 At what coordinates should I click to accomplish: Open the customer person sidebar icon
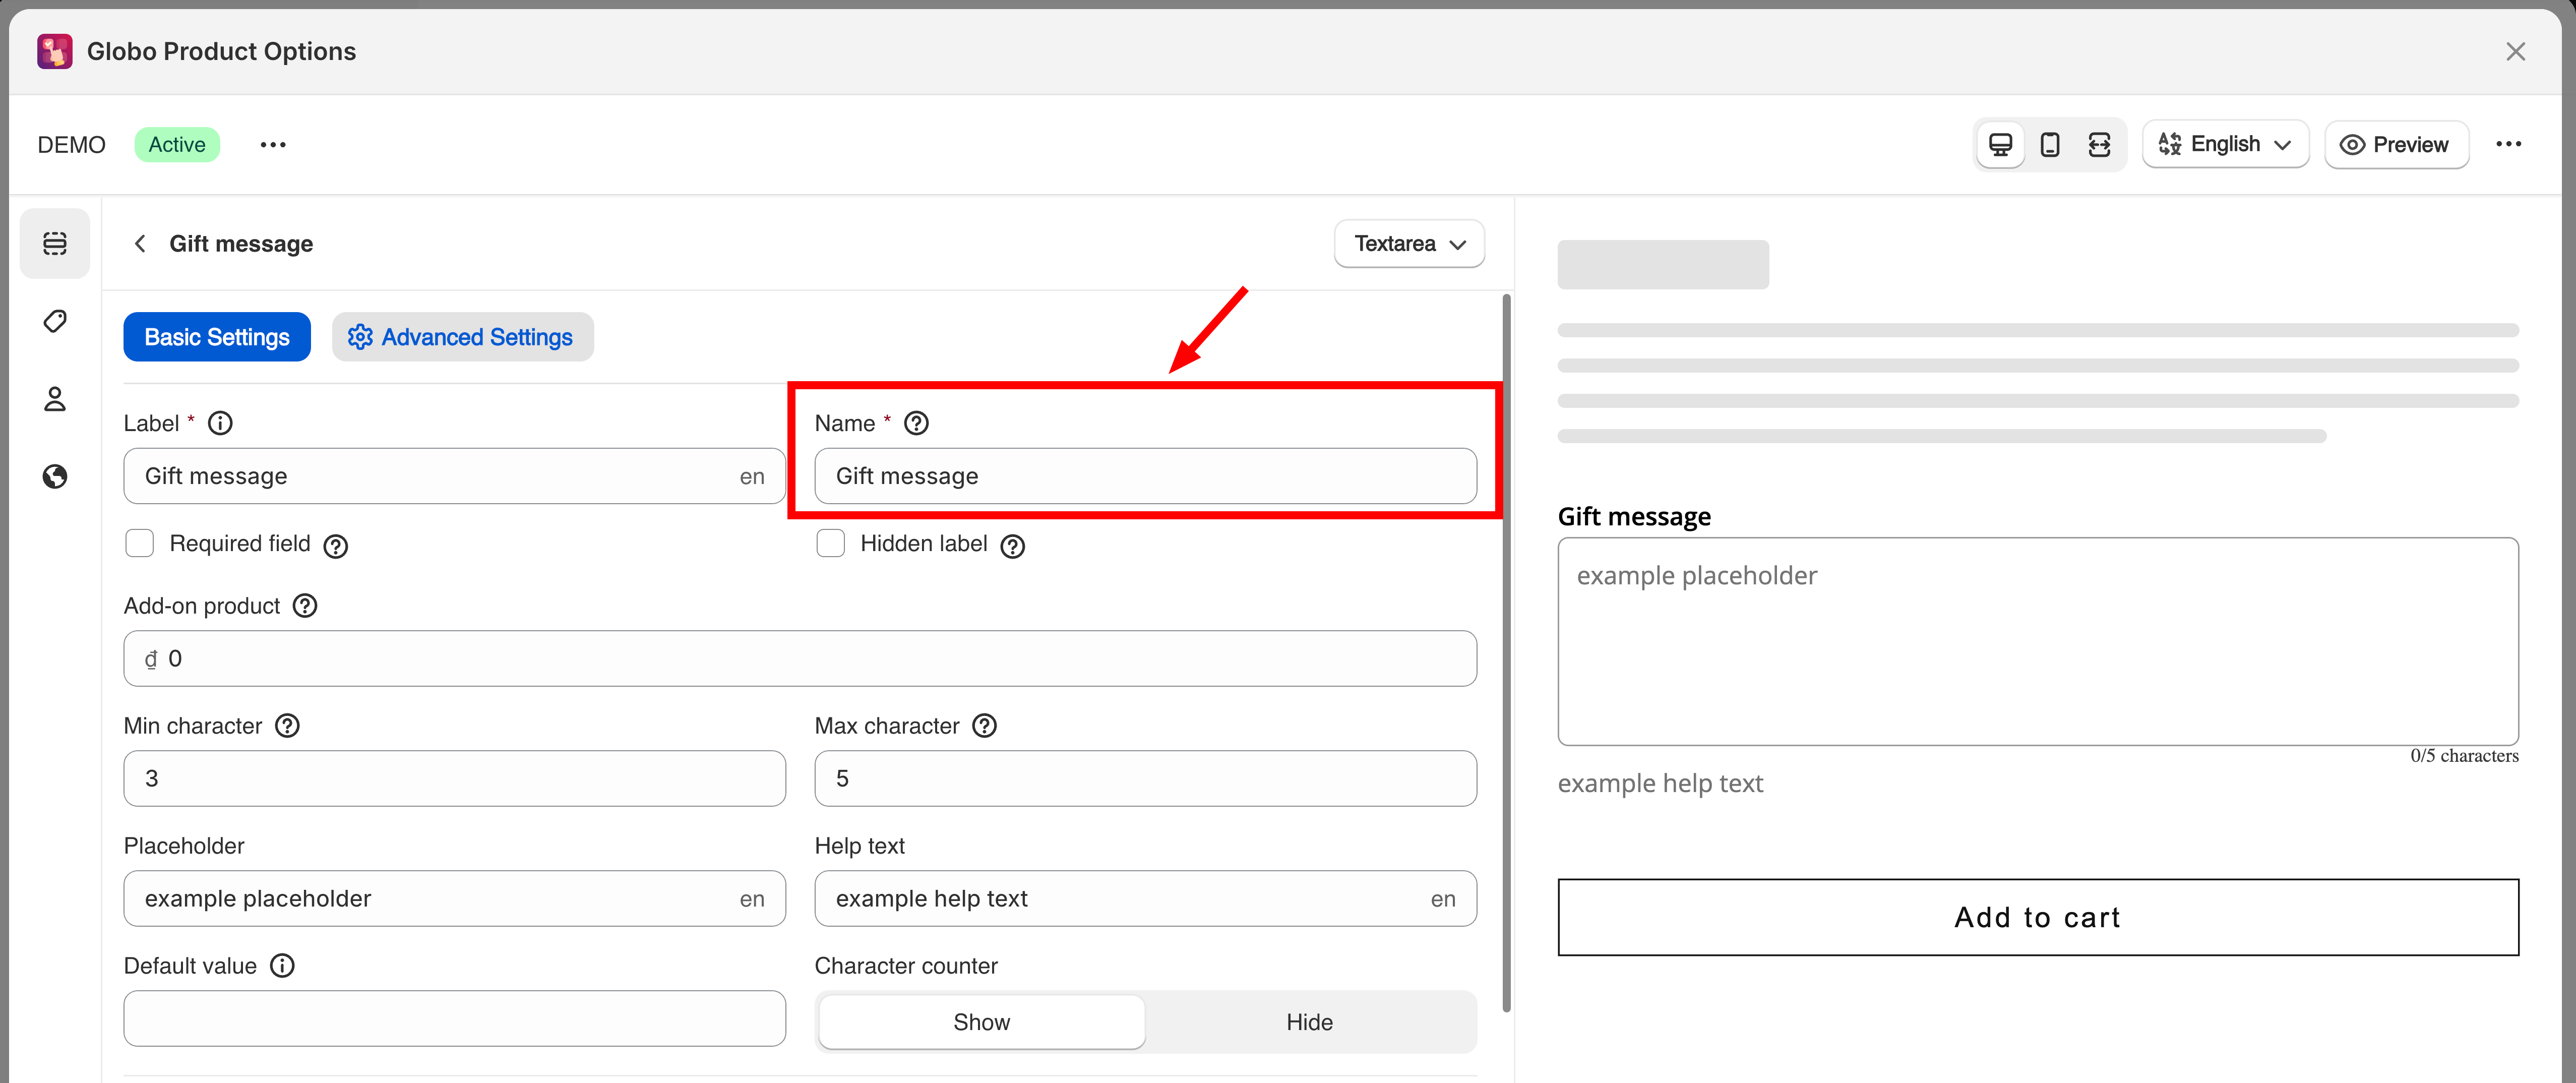[55, 399]
